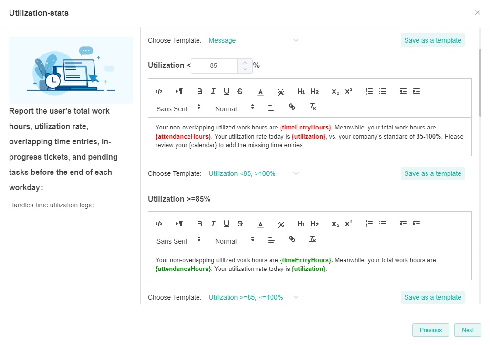The height and width of the screenshot is (345, 490).
Task: Click the superscript icon in the upper editor
Action: click(349, 91)
